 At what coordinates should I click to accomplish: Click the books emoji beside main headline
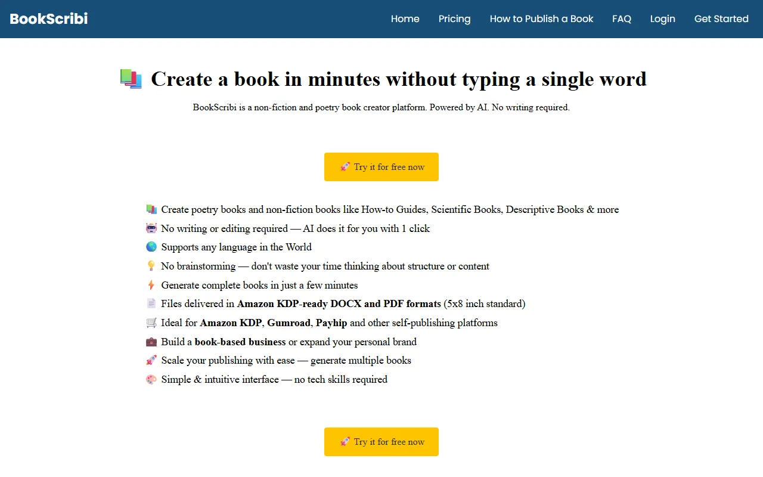pyautogui.click(x=131, y=79)
